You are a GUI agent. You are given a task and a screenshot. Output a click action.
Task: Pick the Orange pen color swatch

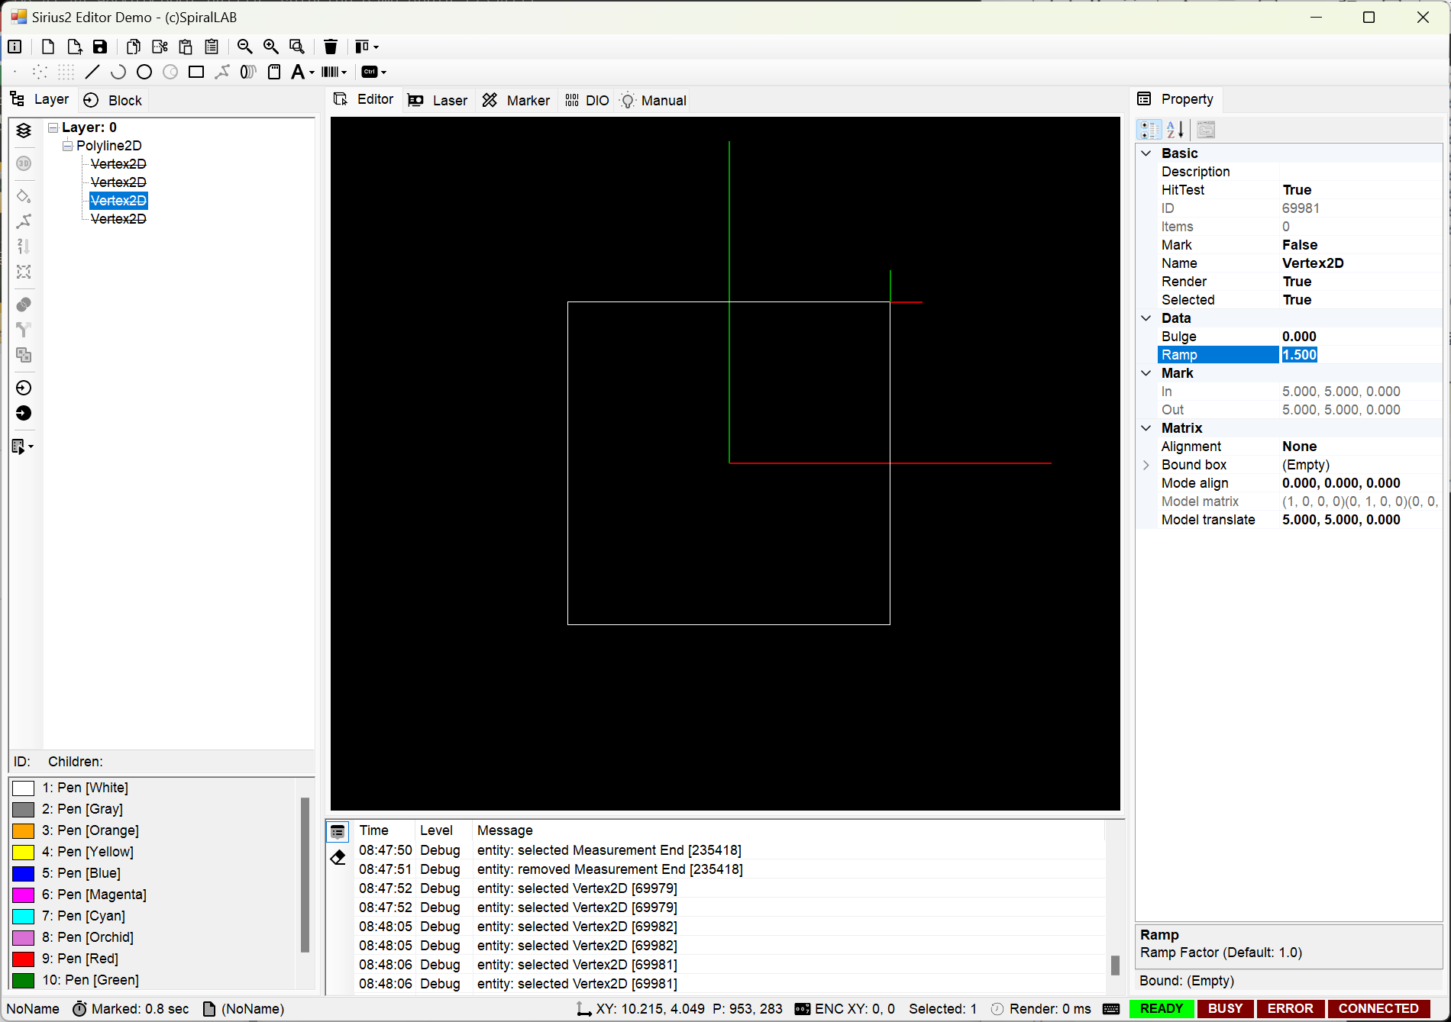tap(24, 830)
